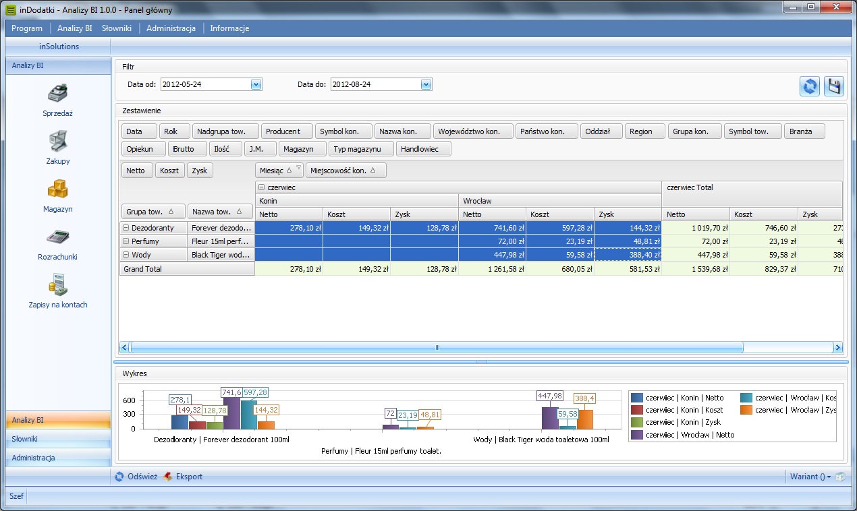
Task: Open the Wariant () dropdown
Action: (x=810, y=477)
